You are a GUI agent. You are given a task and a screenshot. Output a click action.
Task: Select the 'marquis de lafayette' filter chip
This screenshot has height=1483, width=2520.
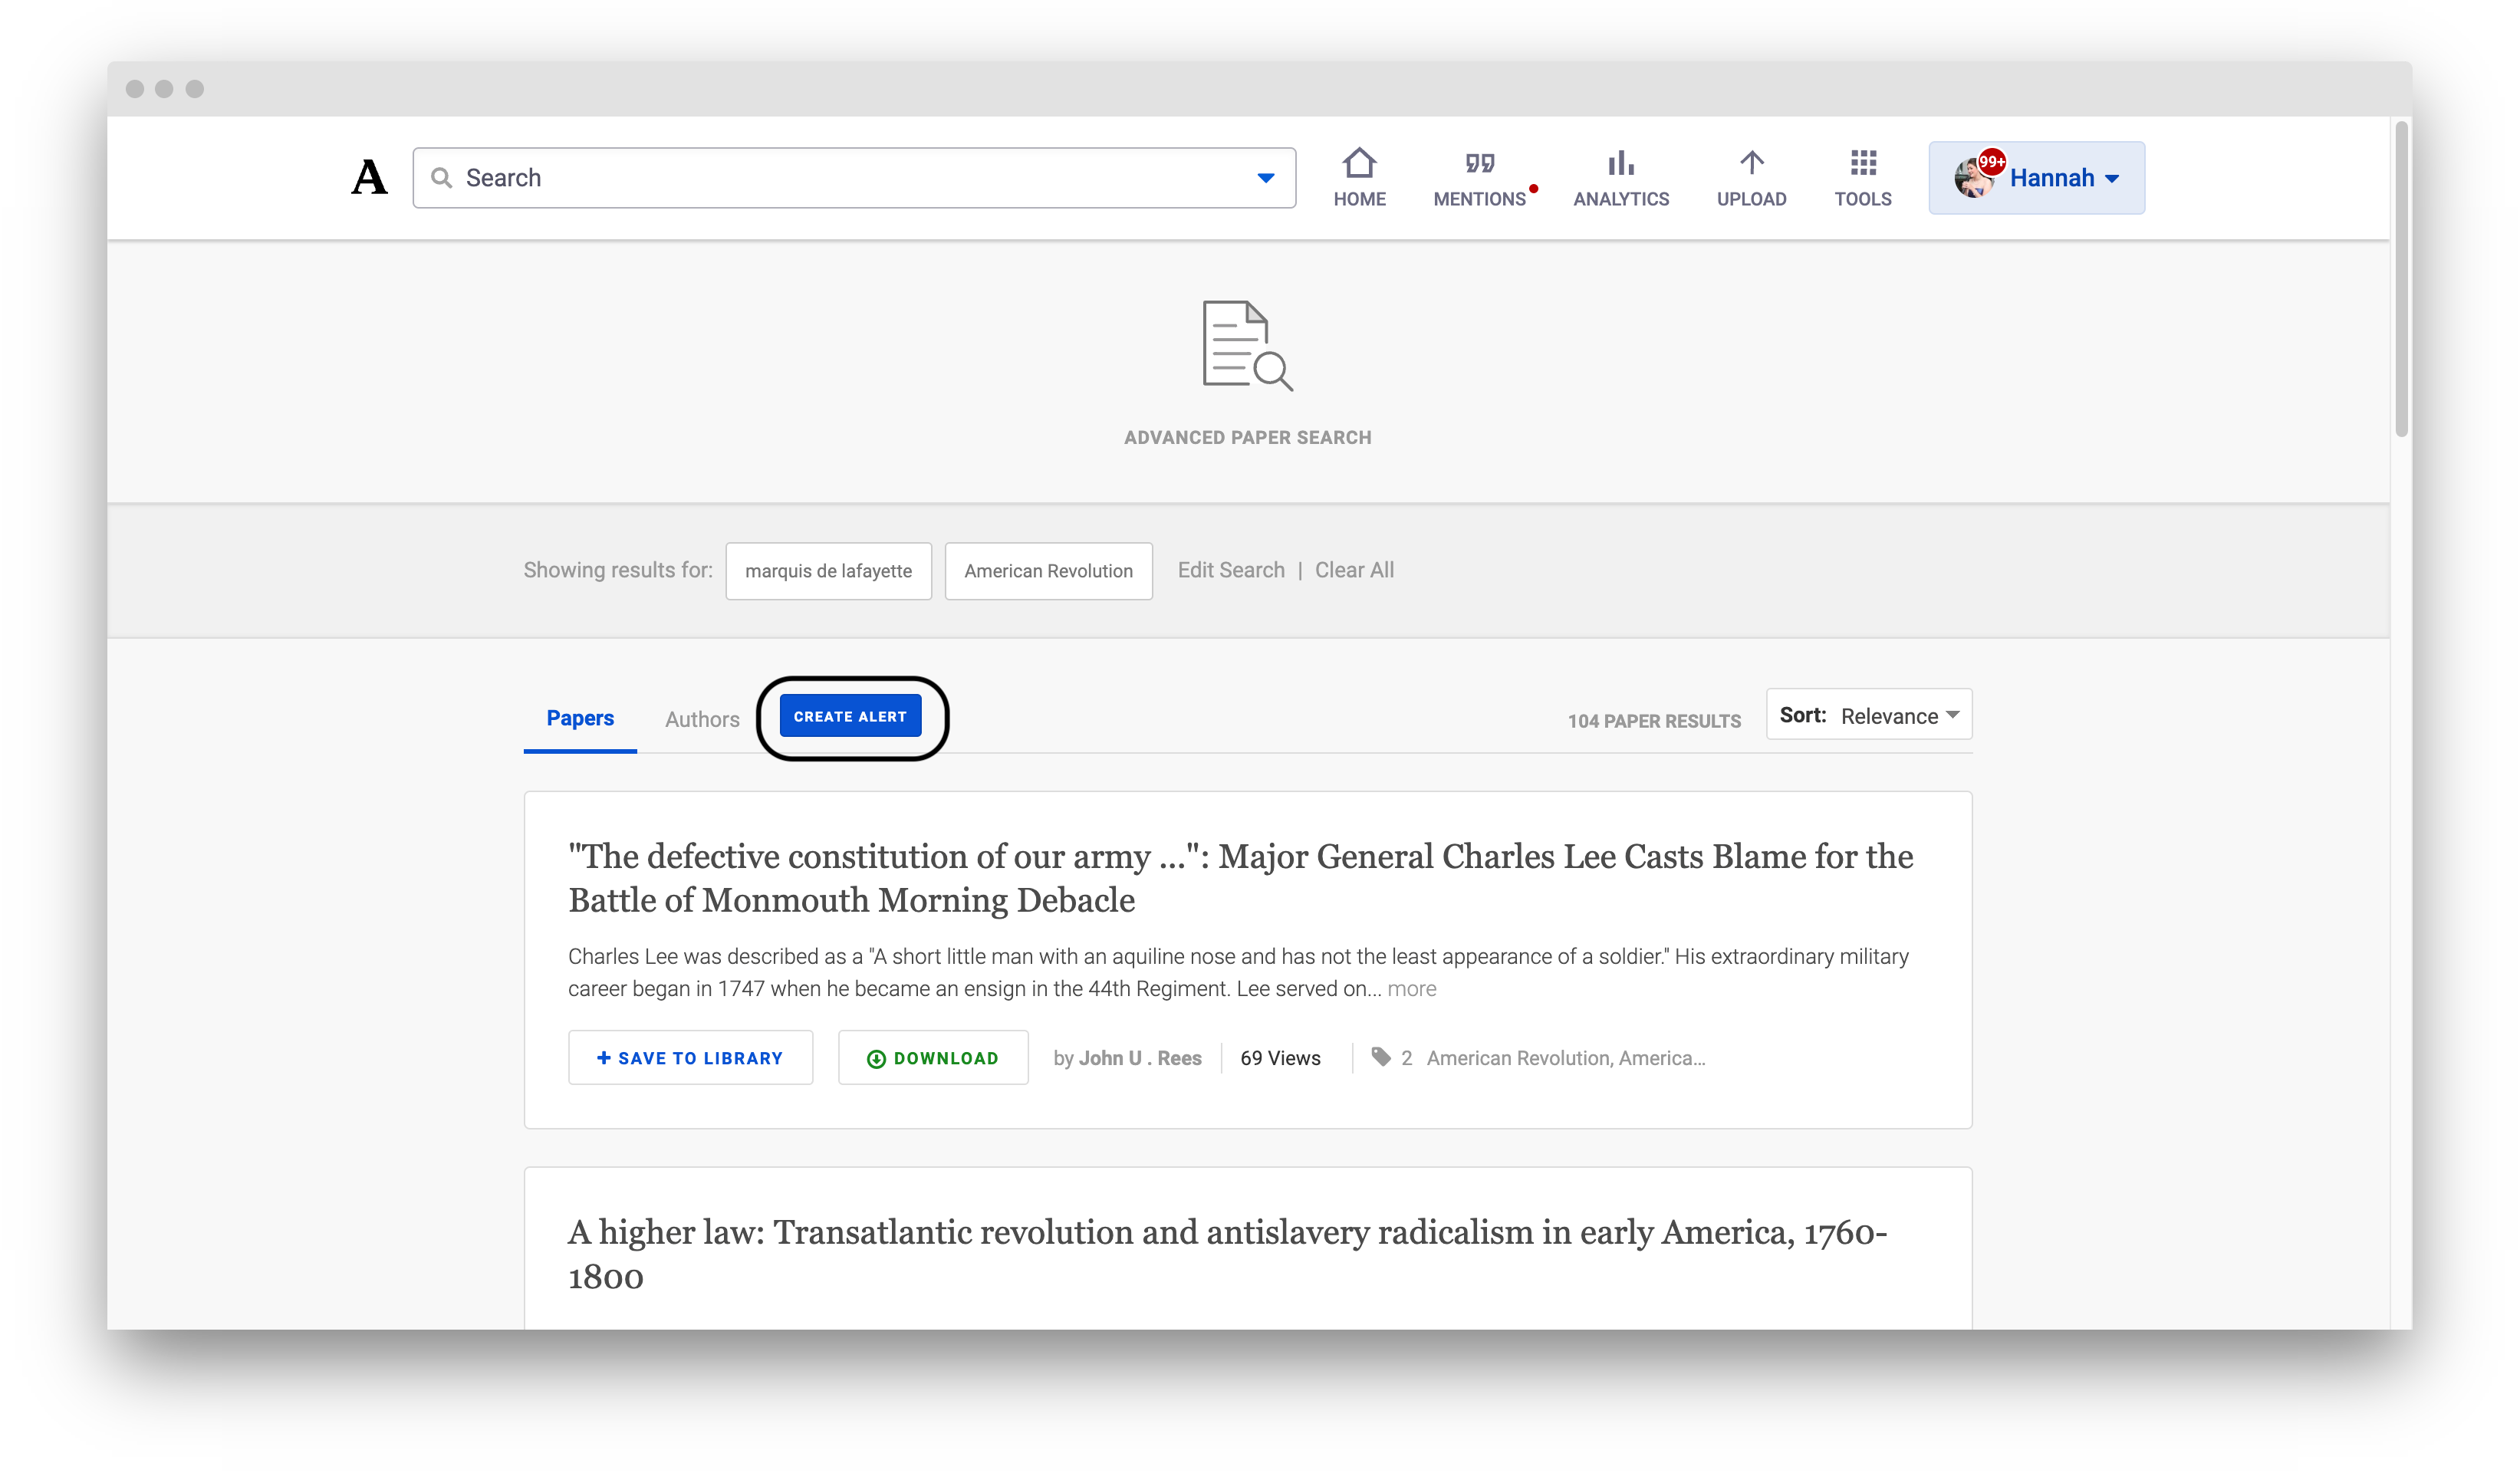pyautogui.click(x=828, y=571)
